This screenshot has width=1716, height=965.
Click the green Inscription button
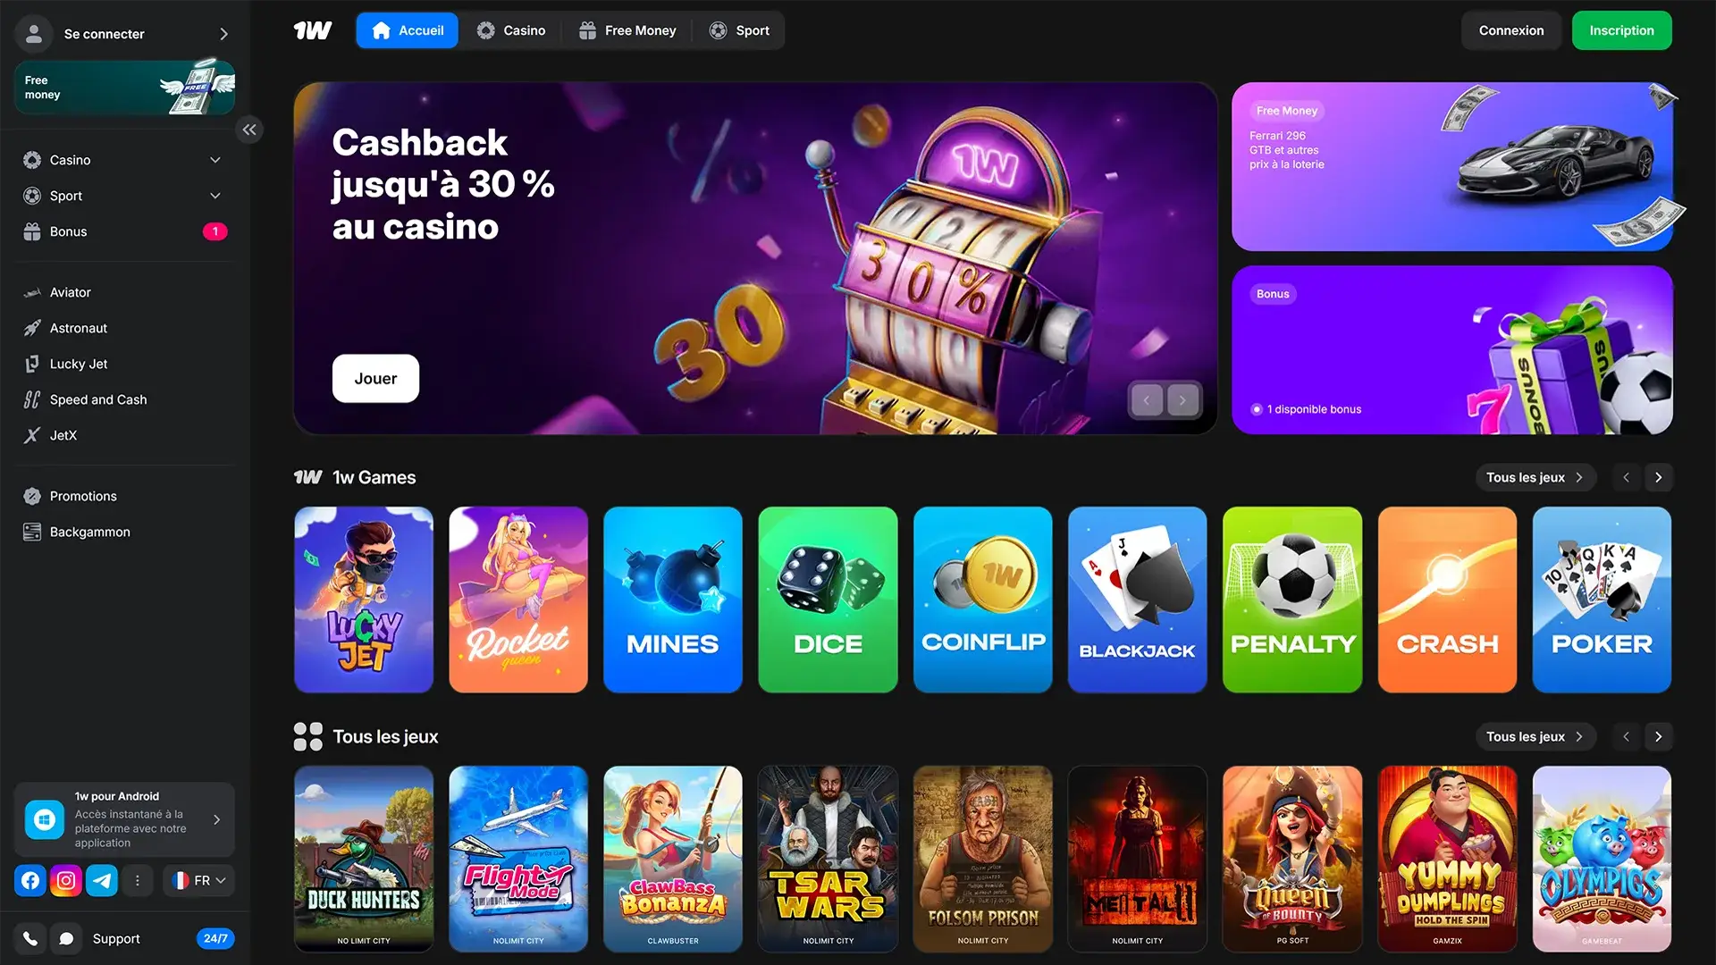click(1621, 30)
